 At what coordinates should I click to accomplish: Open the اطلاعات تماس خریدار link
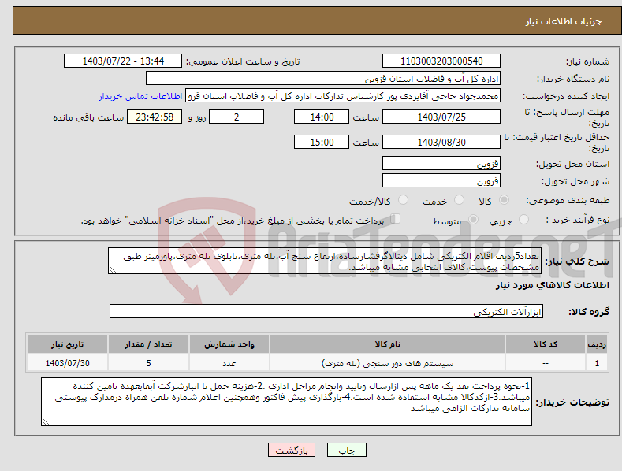coord(140,96)
